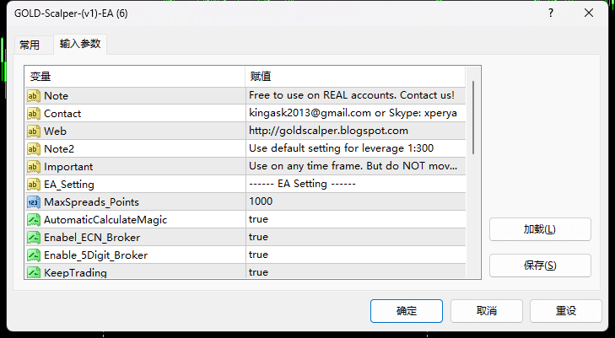The height and width of the screenshot is (338, 615).
Task: Select the 输入参数 tab
Action: click(x=80, y=44)
